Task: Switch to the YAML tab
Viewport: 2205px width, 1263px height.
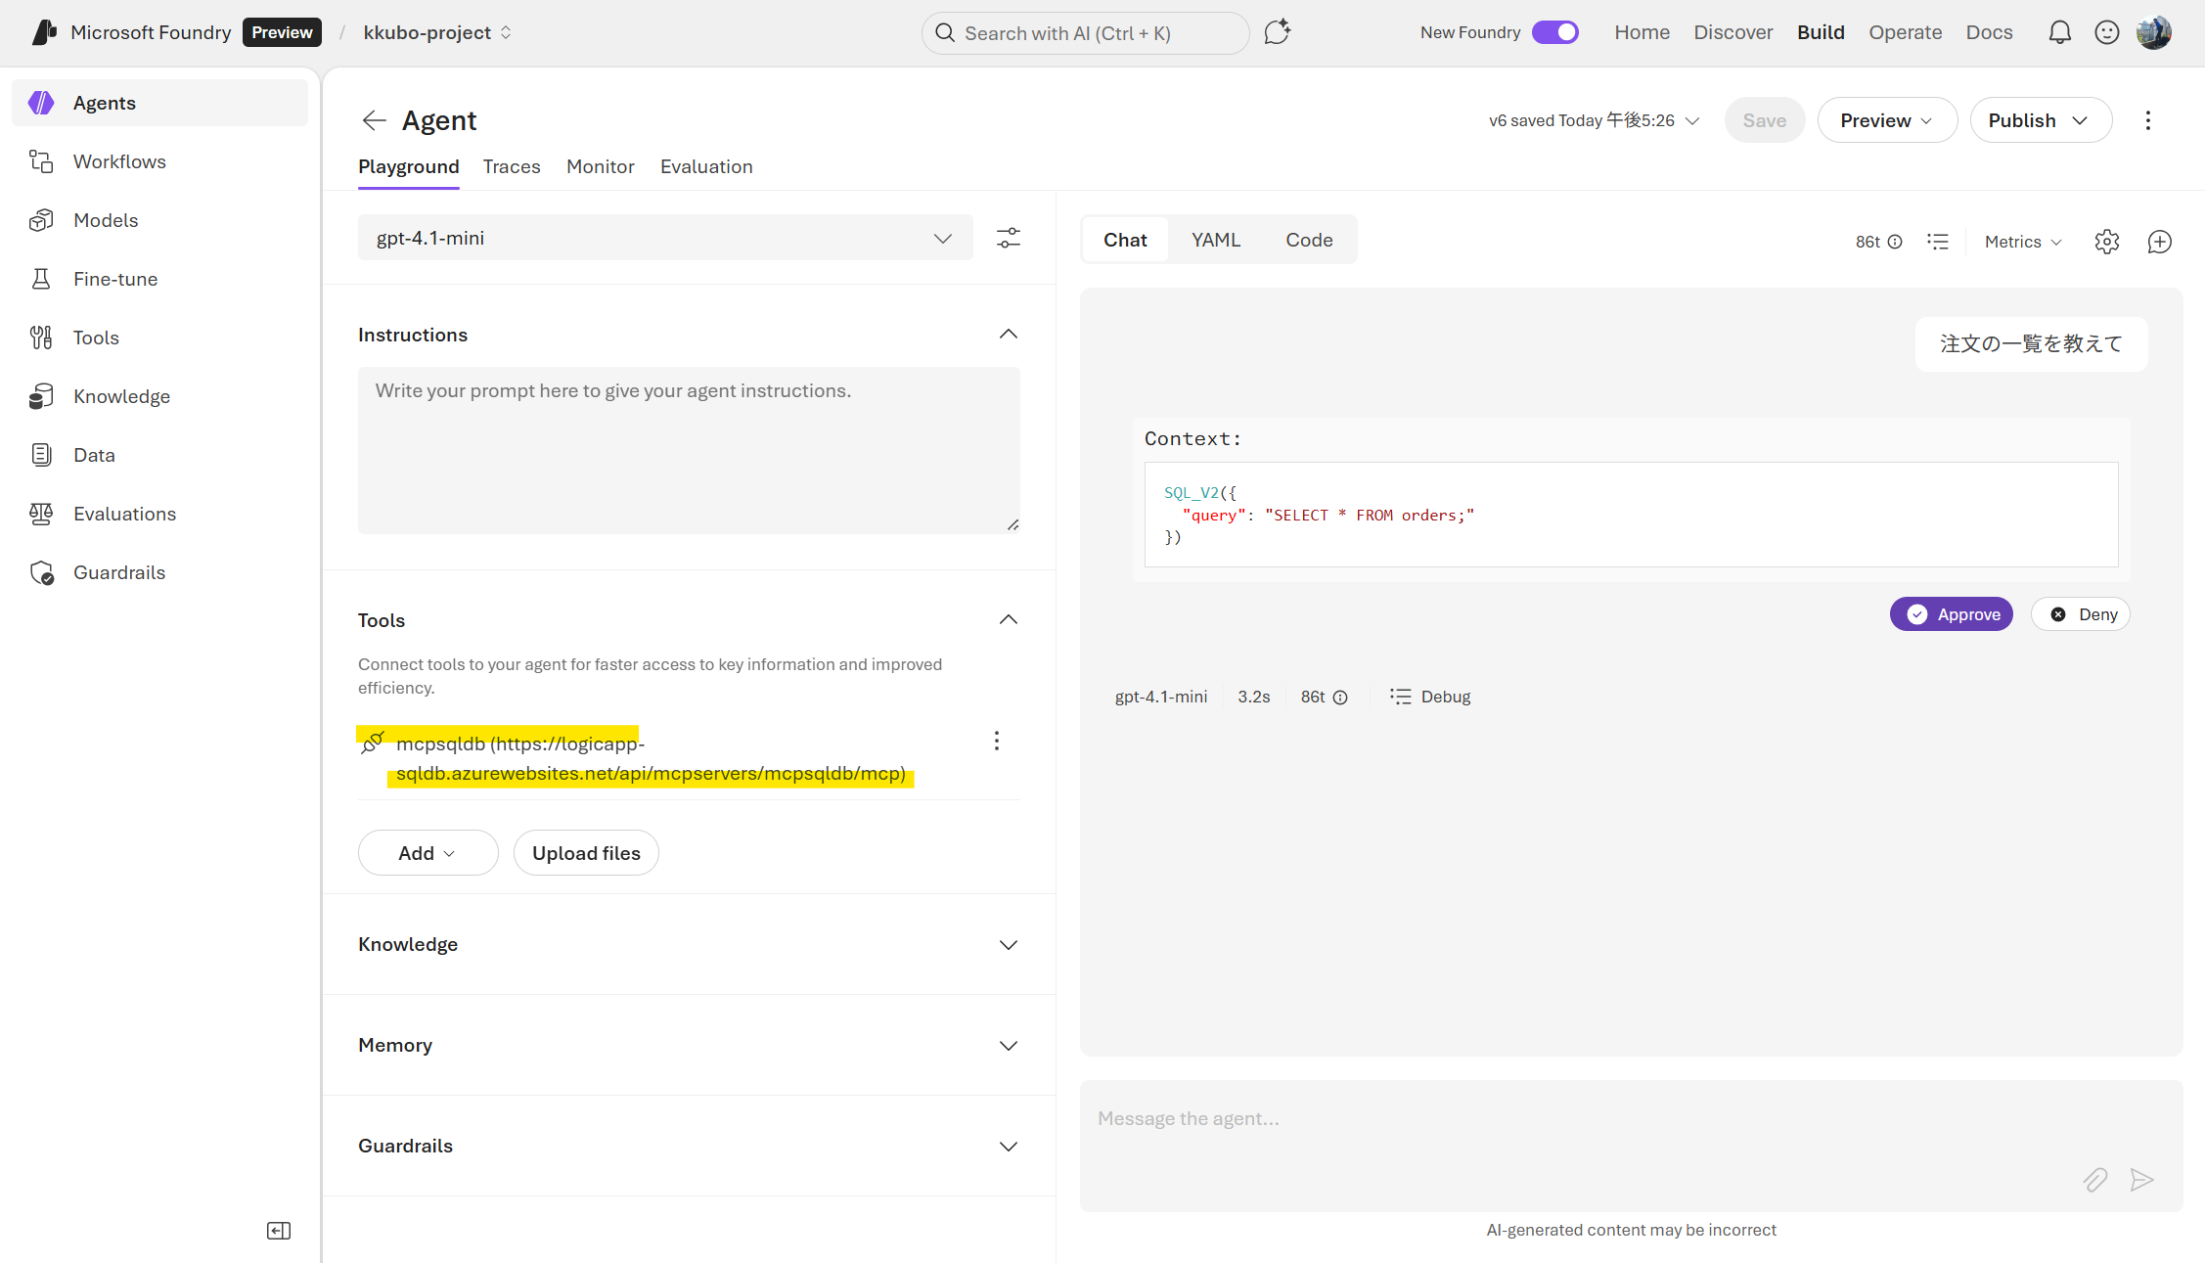Action: tap(1215, 240)
